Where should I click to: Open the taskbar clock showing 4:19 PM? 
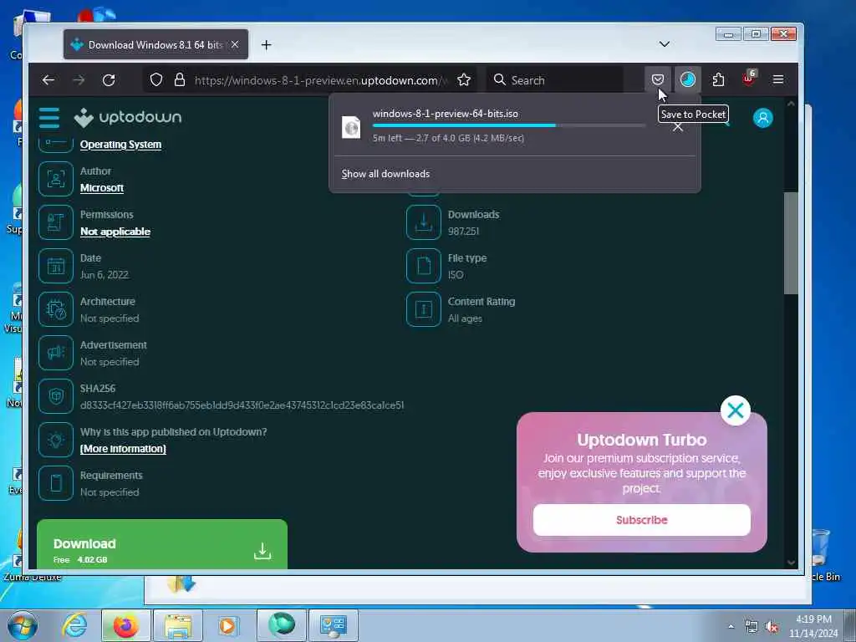(x=813, y=626)
